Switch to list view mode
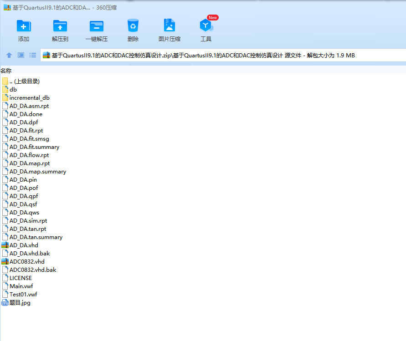This screenshot has width=406, height=341. (x=33, y=55)
